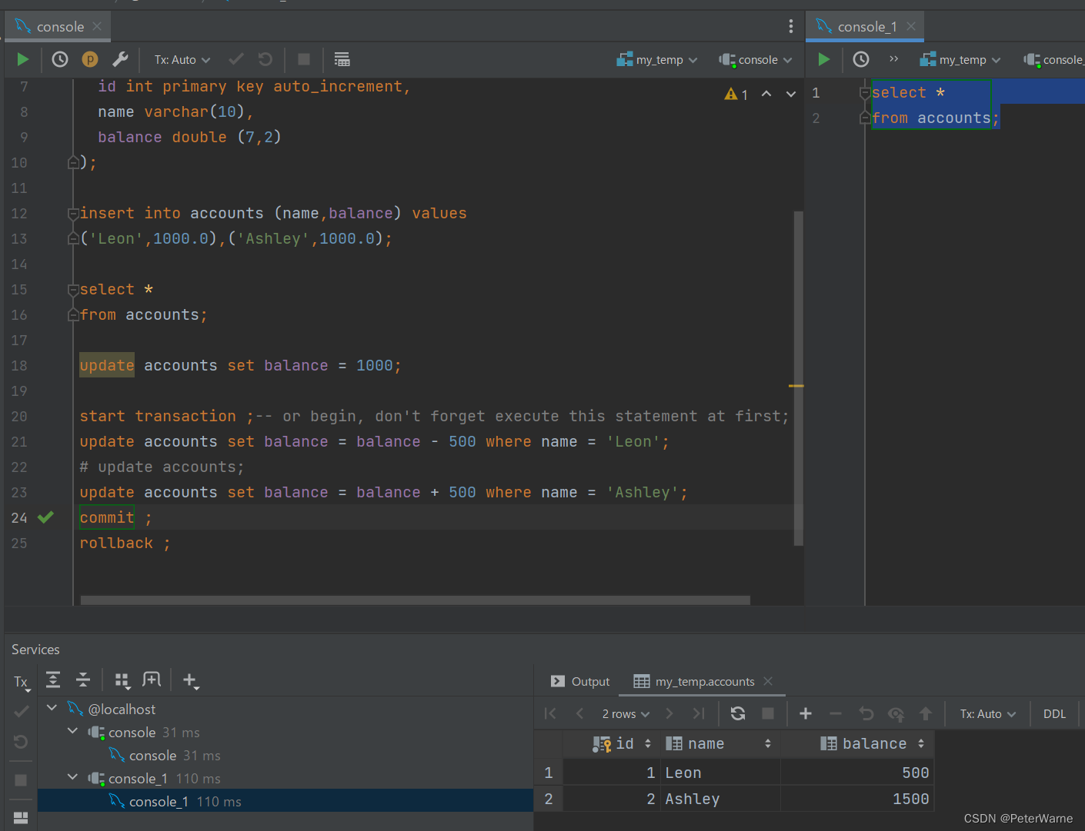Screen dimensions: 1085x831
Task: Click the Leon balance cell showing 500
Action: (857, 773)
